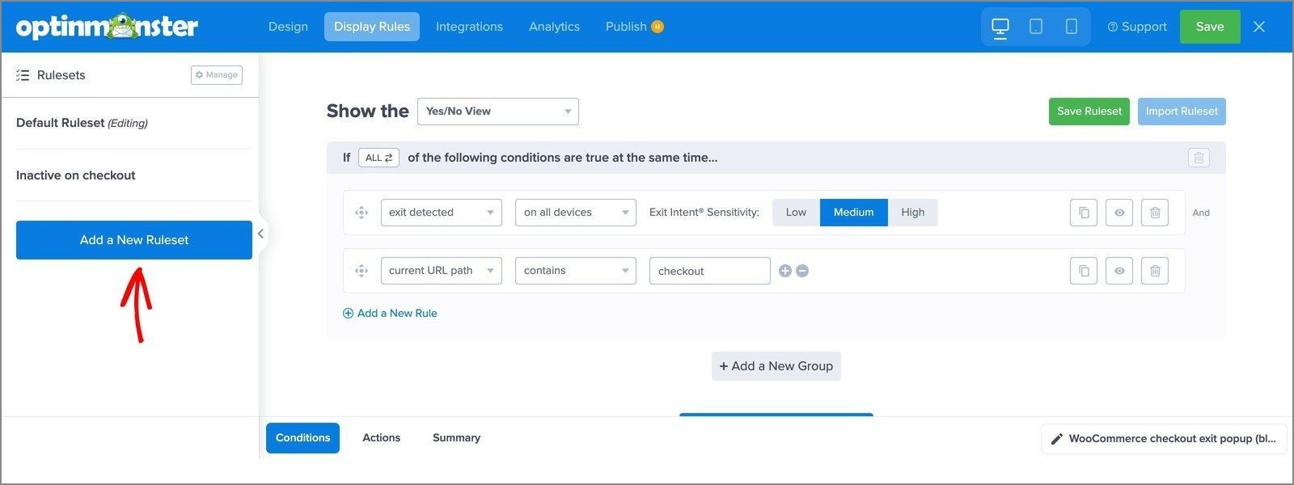Switch to tablet device preview

tap(1036, 27)
